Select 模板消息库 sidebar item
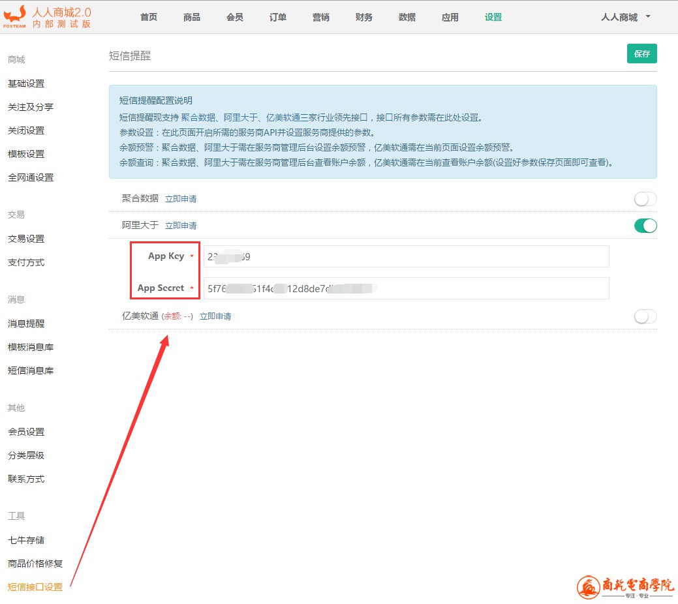 (x=31, y=347)
